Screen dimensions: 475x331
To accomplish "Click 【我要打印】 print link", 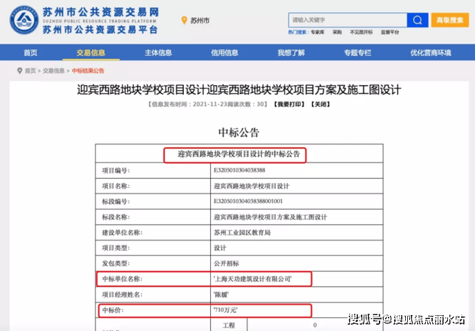I will (x=289, y=104).
